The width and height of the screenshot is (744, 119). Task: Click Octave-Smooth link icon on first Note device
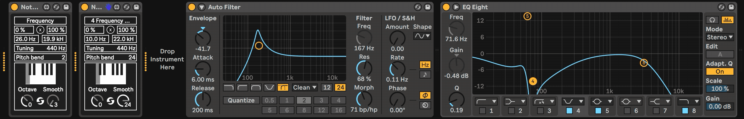point(40,101)
